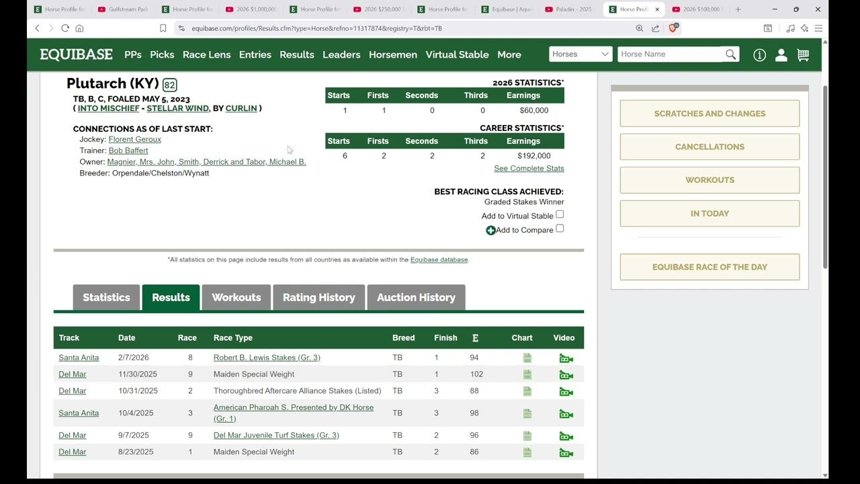Click the Horse Name search field

(671, 54)
